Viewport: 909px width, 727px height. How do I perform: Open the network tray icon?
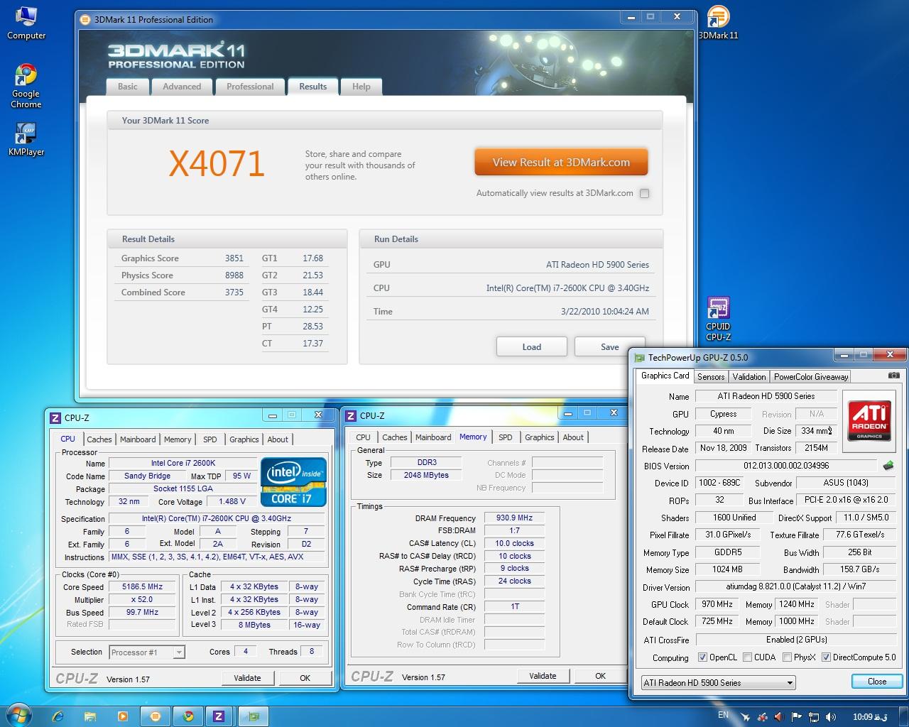pyautogui.click(x=814, y=716)
